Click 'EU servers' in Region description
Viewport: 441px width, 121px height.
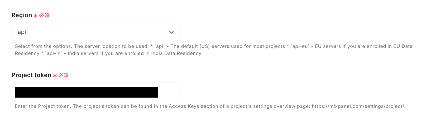tap(327, 46)
